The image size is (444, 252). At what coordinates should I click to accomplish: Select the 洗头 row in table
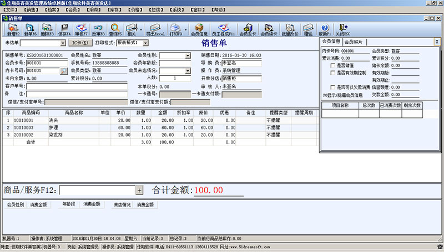160,120
